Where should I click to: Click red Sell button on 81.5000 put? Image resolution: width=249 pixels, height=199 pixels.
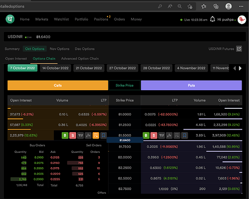154,135
